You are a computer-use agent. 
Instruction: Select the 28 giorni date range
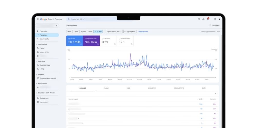(x=83, y=32)
